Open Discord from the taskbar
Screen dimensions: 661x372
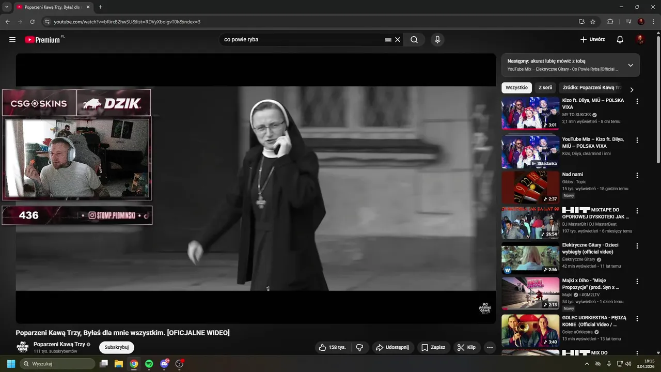(164, 364)
